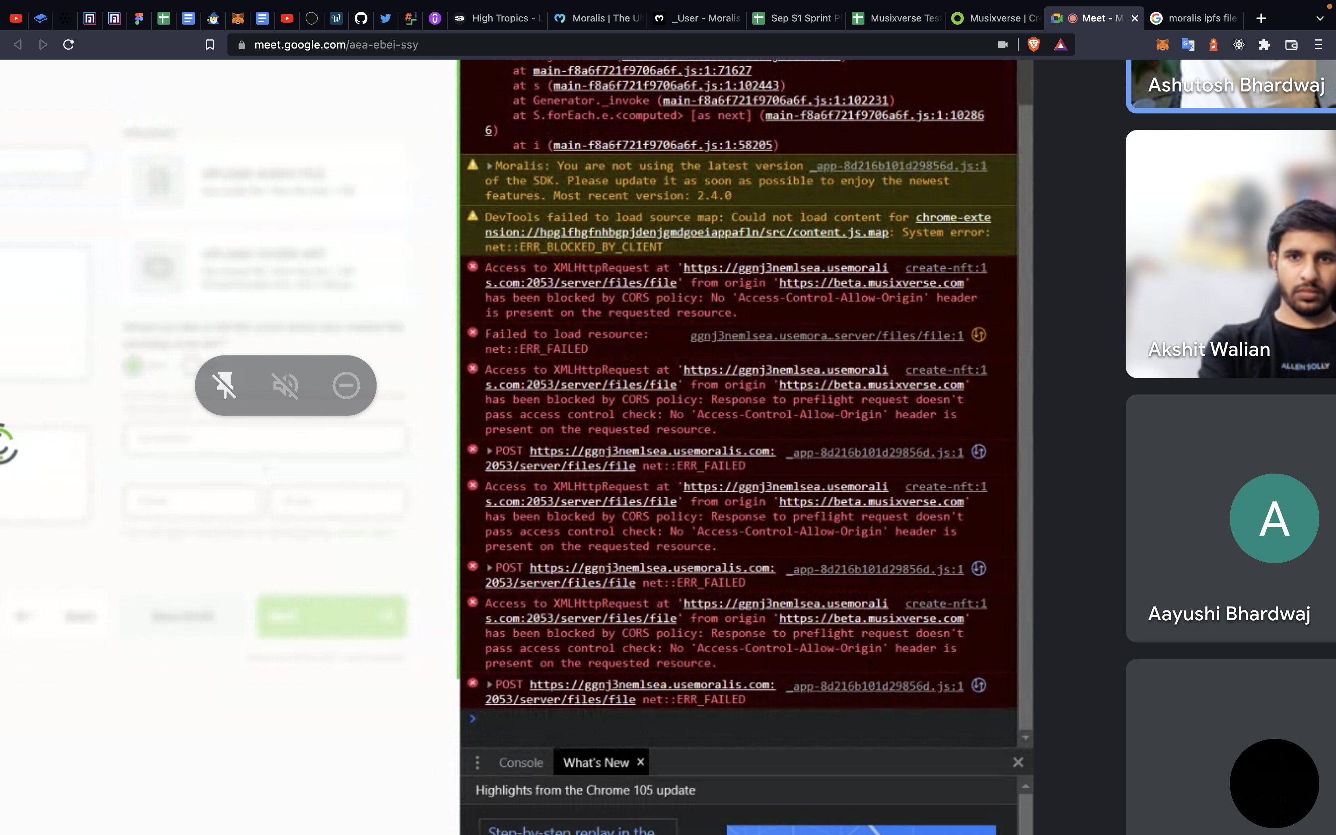Open main-f8a6f721f9706a6f.js:1:71627 stack link
Screen dimensions: 1336x835
642,71
